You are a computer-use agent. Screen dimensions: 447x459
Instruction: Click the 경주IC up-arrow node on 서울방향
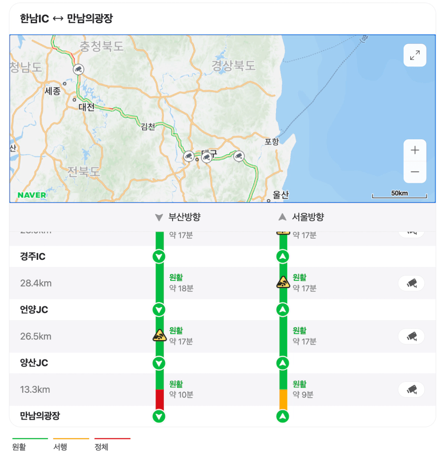(x=283, y=257)
